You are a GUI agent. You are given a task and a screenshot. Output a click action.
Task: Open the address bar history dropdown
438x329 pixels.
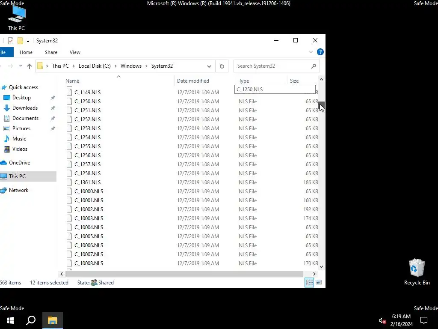209,66
